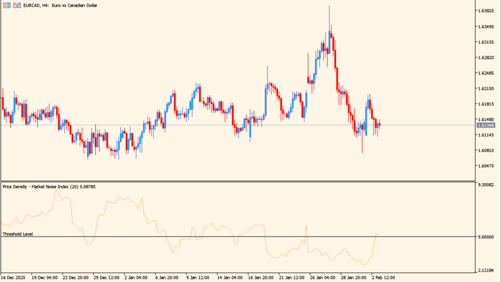
Task: Click the 2.12184 indicator scale minimum
Action: [x=487, y=271]
